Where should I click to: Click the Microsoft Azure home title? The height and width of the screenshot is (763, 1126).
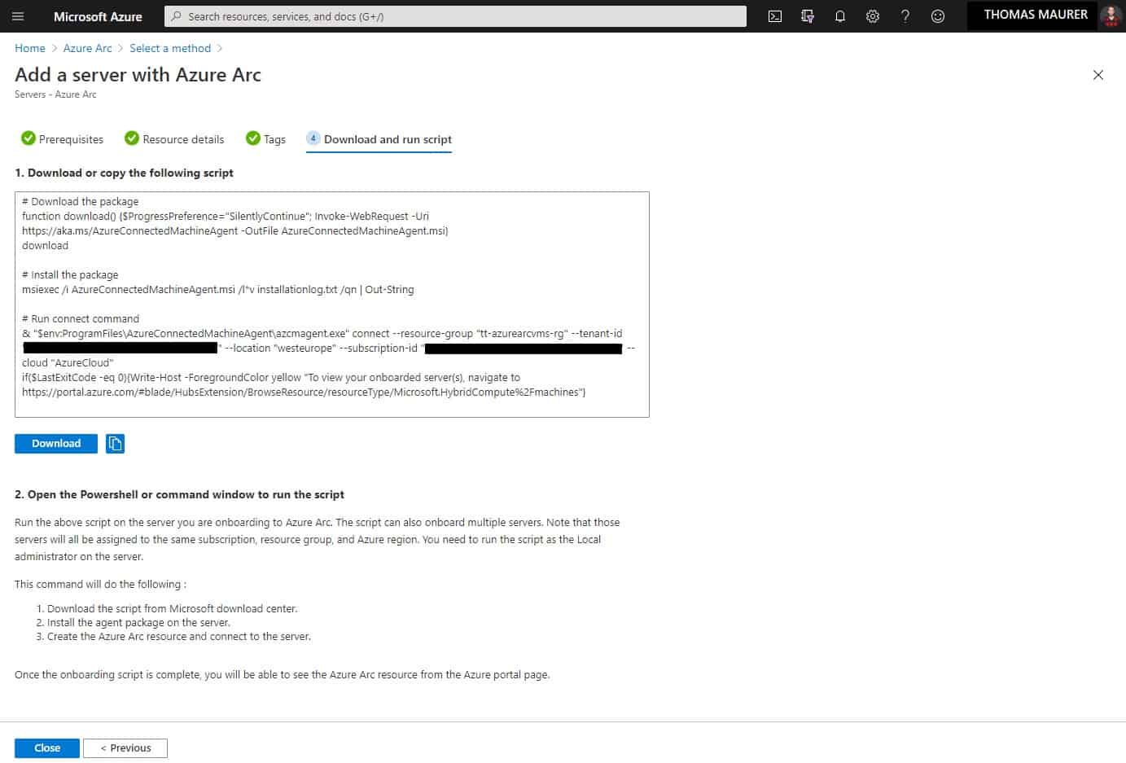click(98, 16)
